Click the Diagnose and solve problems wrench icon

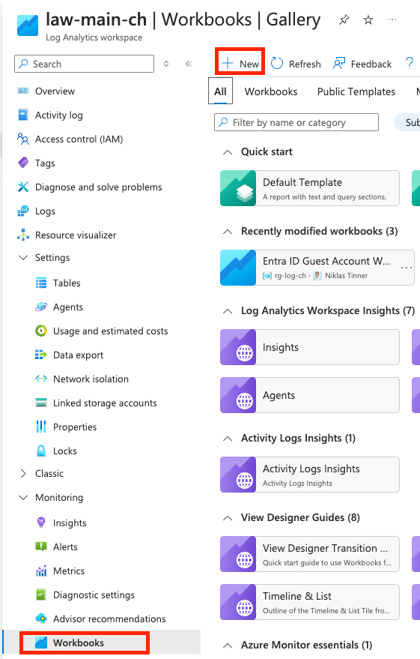[23, 187]
